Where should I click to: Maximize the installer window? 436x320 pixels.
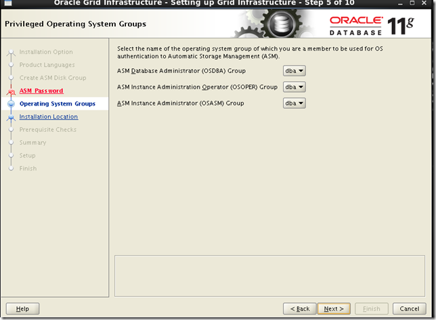(412, 3)
